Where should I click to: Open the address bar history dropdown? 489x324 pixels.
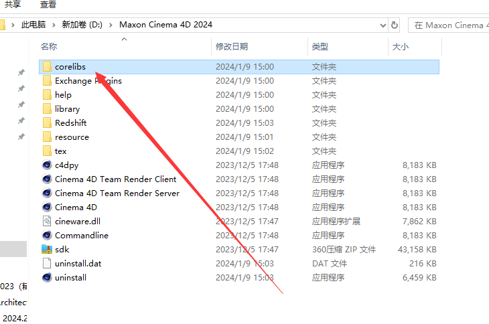(x=383, y=25)
